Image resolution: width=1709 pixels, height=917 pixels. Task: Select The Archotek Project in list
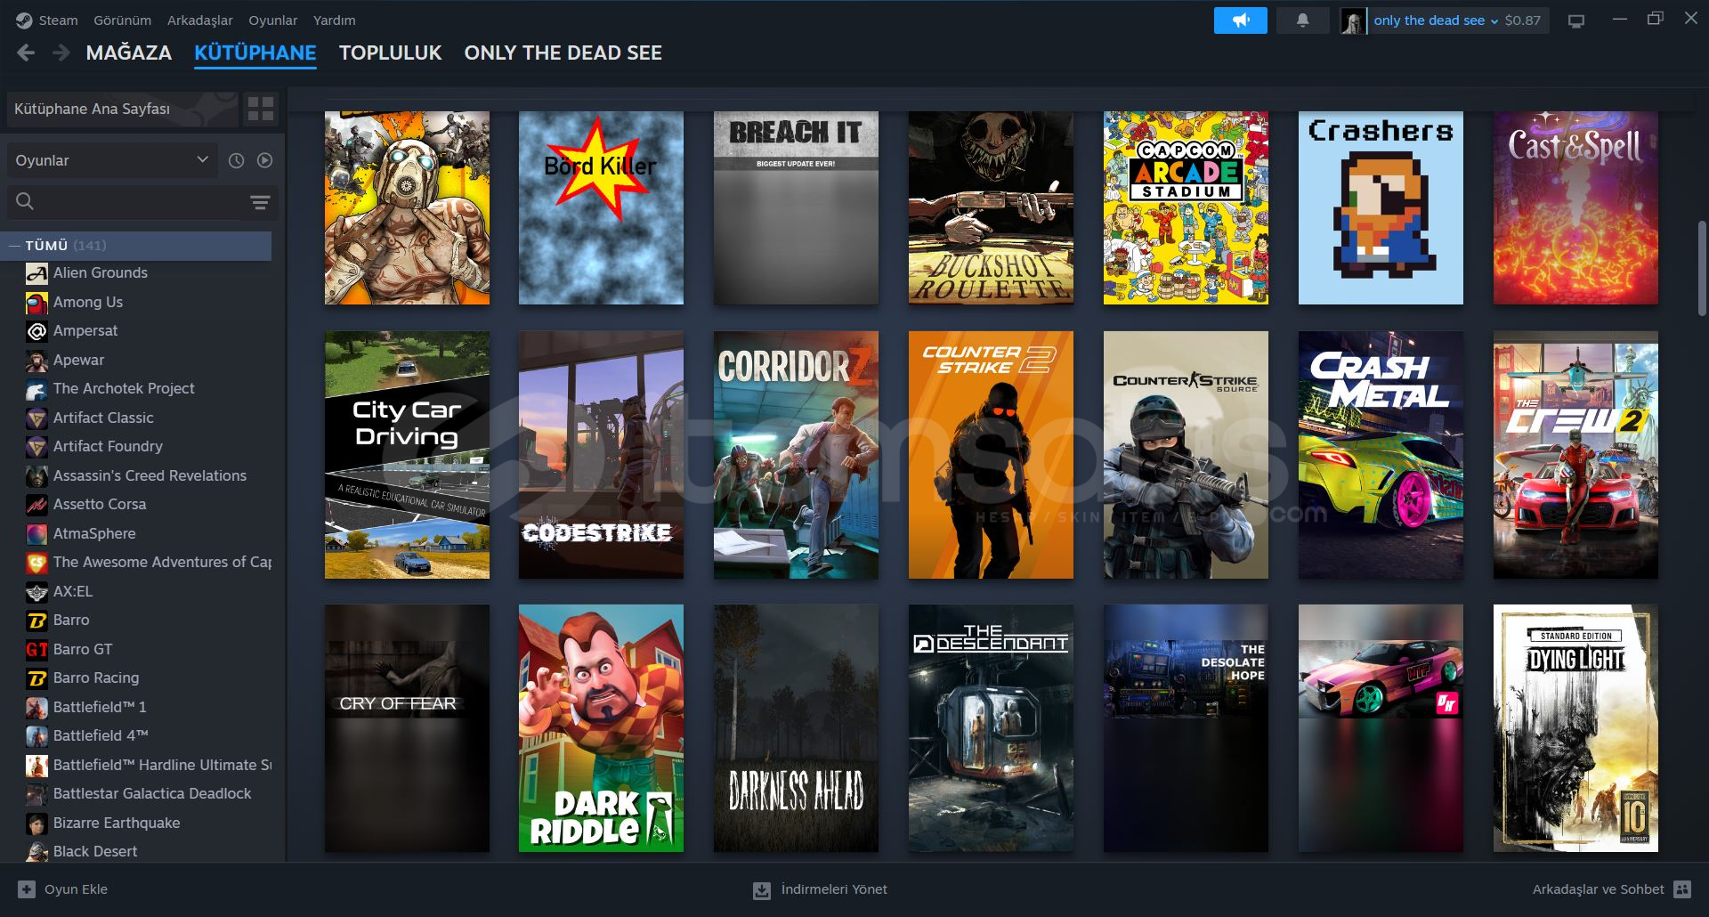click(x=124, y=389)
